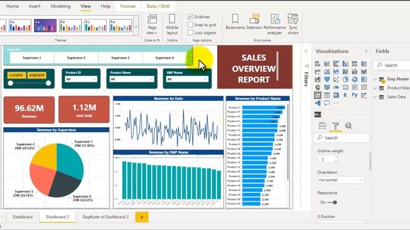Open the Bookmarks pane
The image size is (410, 230).
235,22
